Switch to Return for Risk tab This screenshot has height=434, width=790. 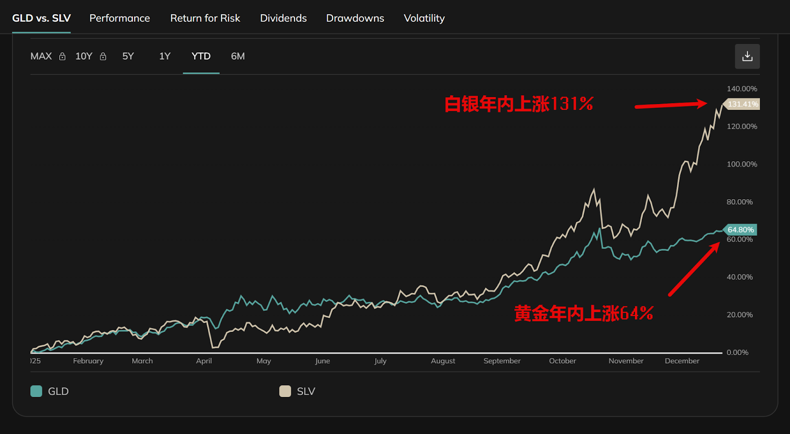[x=205, y=18]
